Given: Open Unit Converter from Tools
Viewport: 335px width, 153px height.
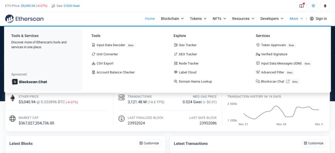Looking at the screenshot, I should point(107,54).
